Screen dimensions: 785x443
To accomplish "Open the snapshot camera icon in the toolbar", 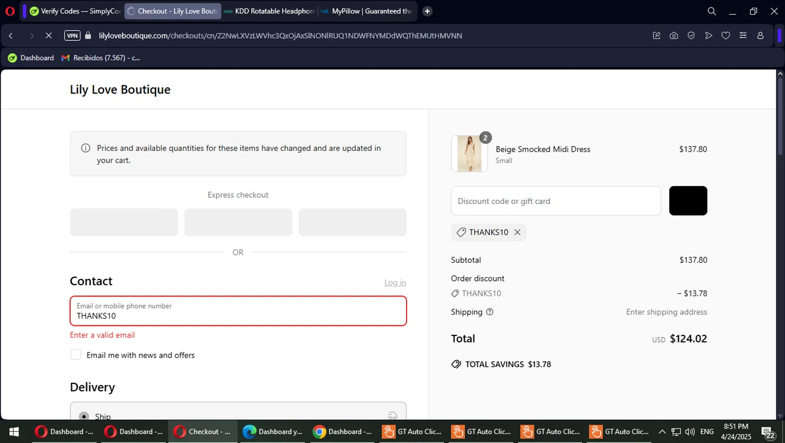I will 674,36.
